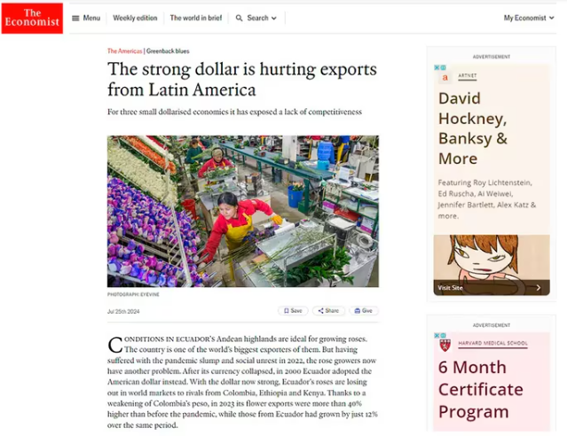Go to Weekly edition

(x=135, y=18)
